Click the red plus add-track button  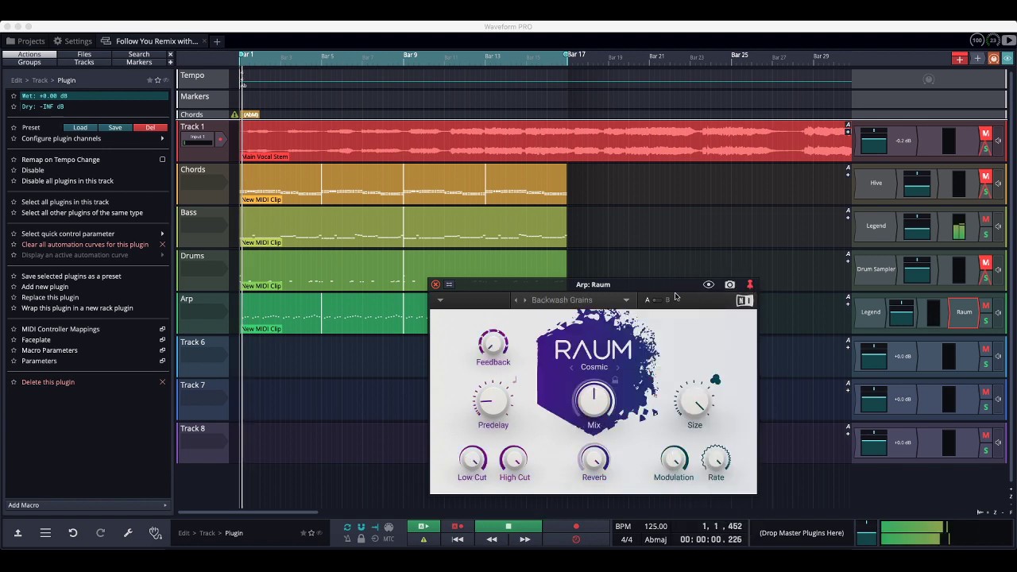tap(960, 59)
